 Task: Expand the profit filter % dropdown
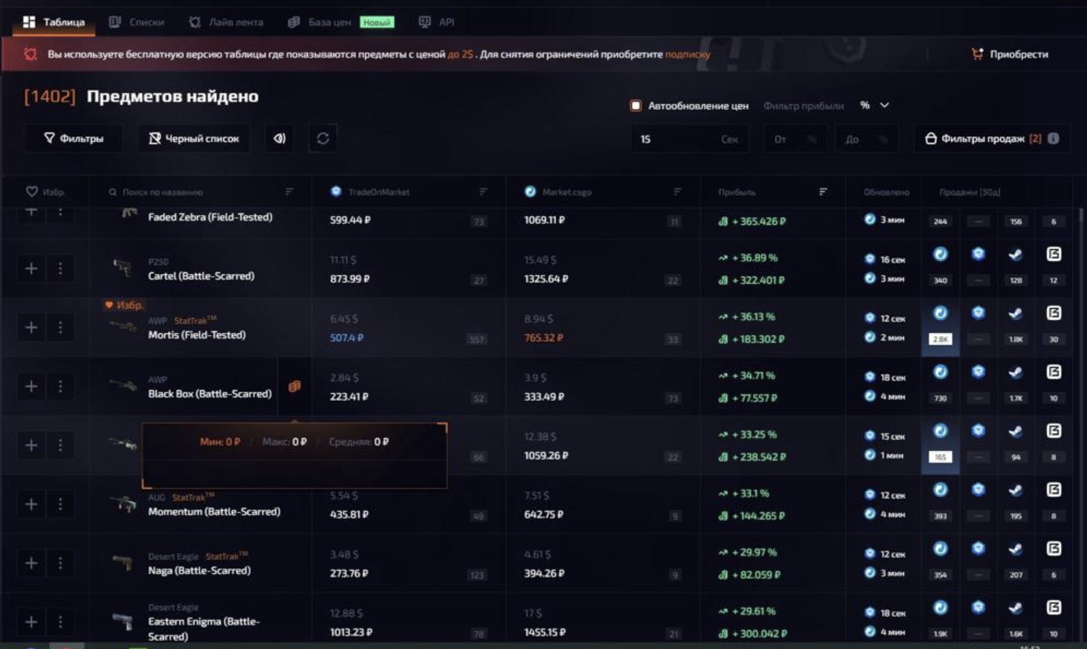pos(875,105)
